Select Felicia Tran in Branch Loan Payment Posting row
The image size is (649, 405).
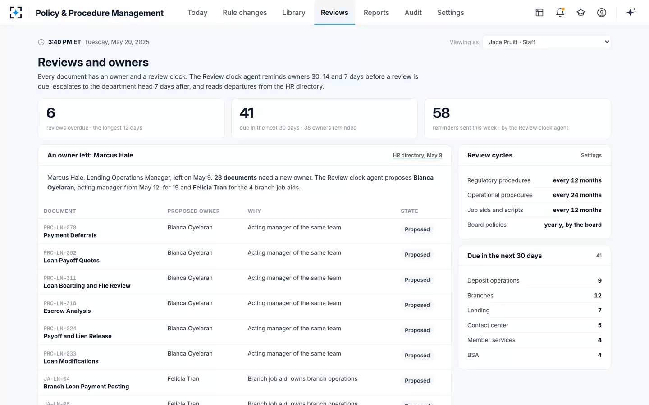[x=183, y=379]
